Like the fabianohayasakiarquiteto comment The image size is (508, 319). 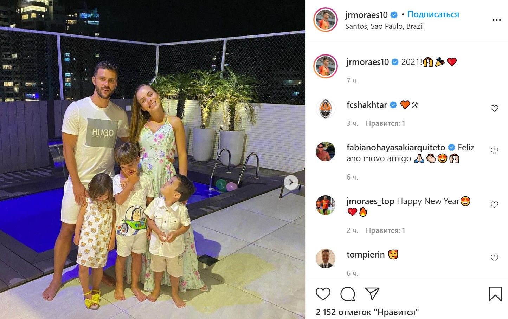pos(494,151)
